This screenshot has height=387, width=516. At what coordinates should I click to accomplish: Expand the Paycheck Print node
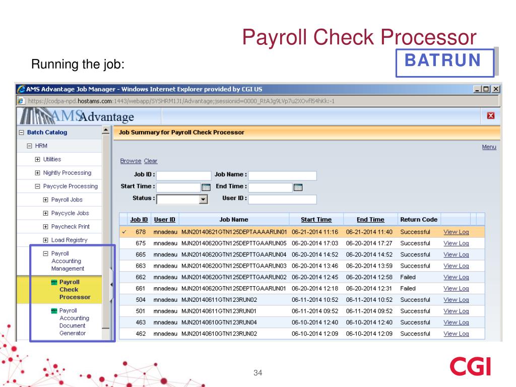(x=46, y=227)
